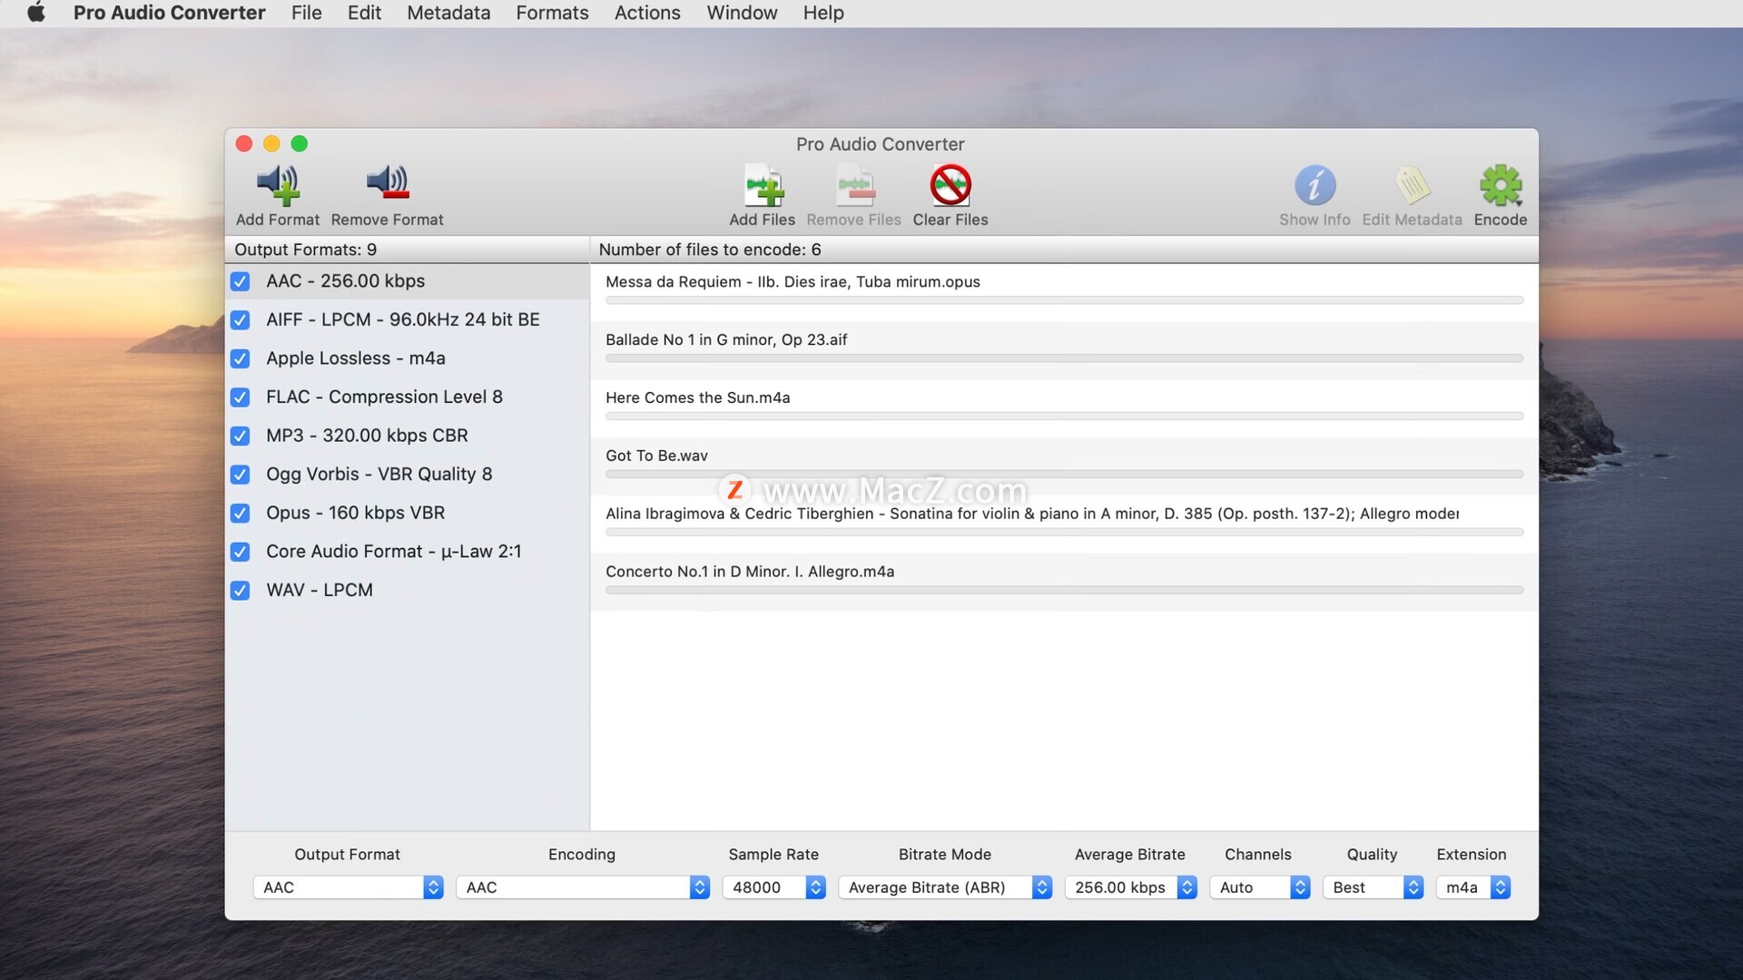The image size is (1743, 980).
Task: Click the Encode label
Action: [1501, 220]
